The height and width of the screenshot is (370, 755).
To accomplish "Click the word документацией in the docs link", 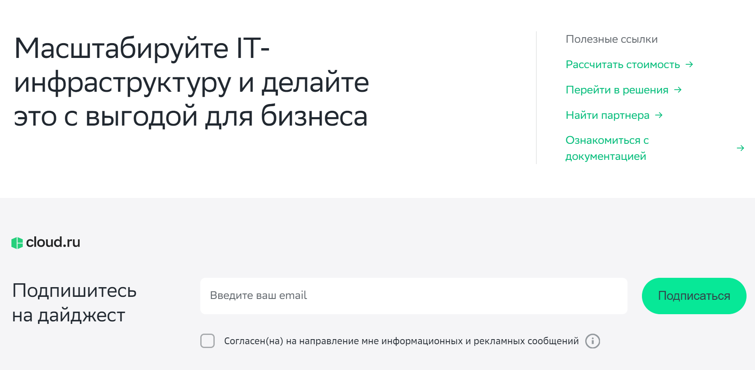I will [606, 156].
